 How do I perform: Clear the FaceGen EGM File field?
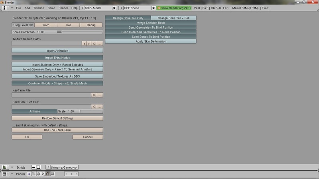pos(94,107)
